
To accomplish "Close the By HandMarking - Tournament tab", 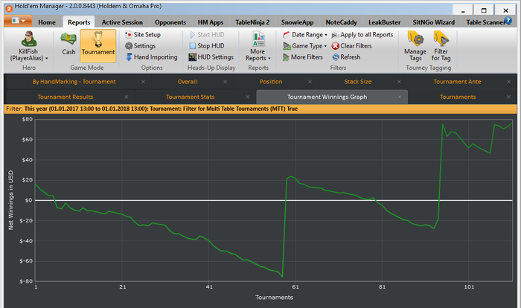I will (x=143, y=82).
